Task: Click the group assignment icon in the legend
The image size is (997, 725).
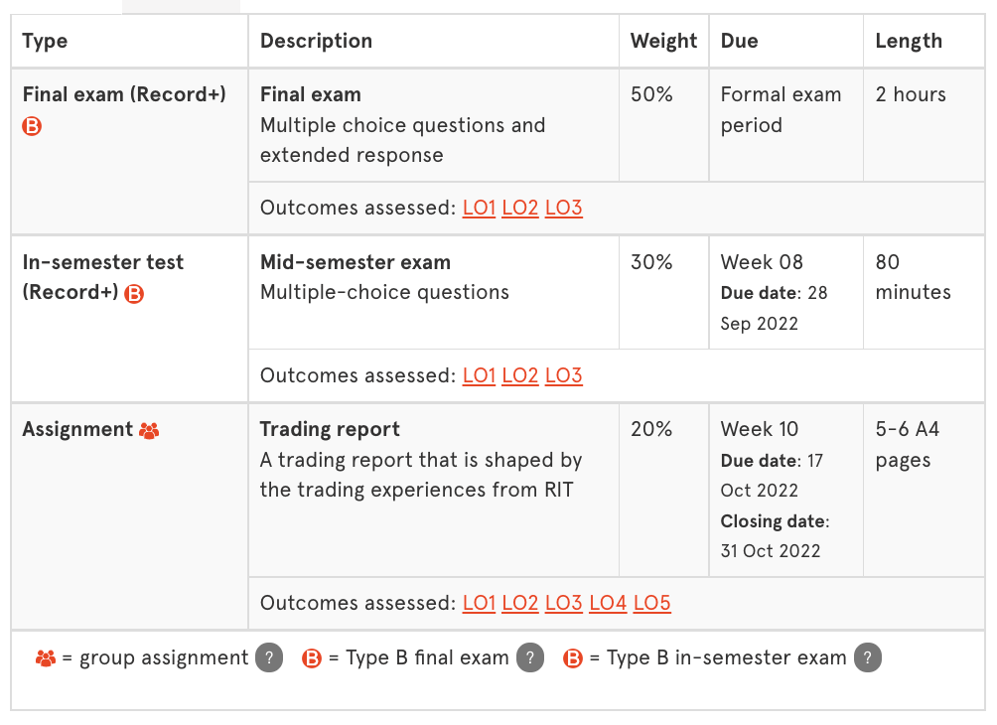Action: click(45, 656)
